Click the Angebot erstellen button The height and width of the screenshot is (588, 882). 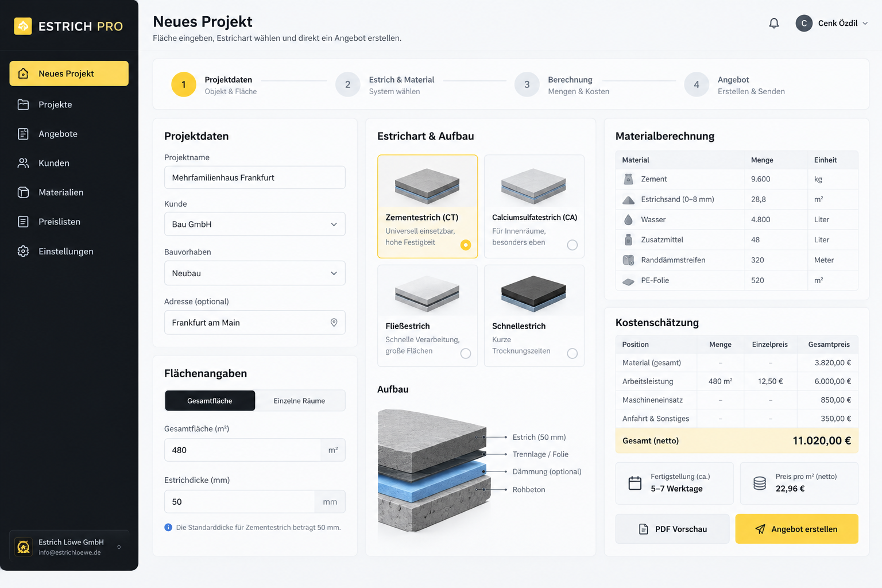796,529
